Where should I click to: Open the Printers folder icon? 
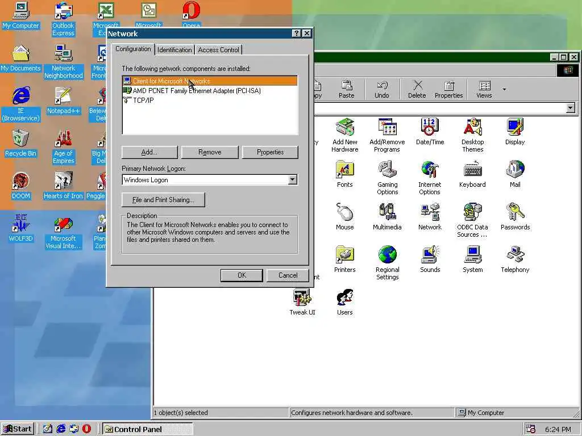pyautogui.click(x=345, y=259)
